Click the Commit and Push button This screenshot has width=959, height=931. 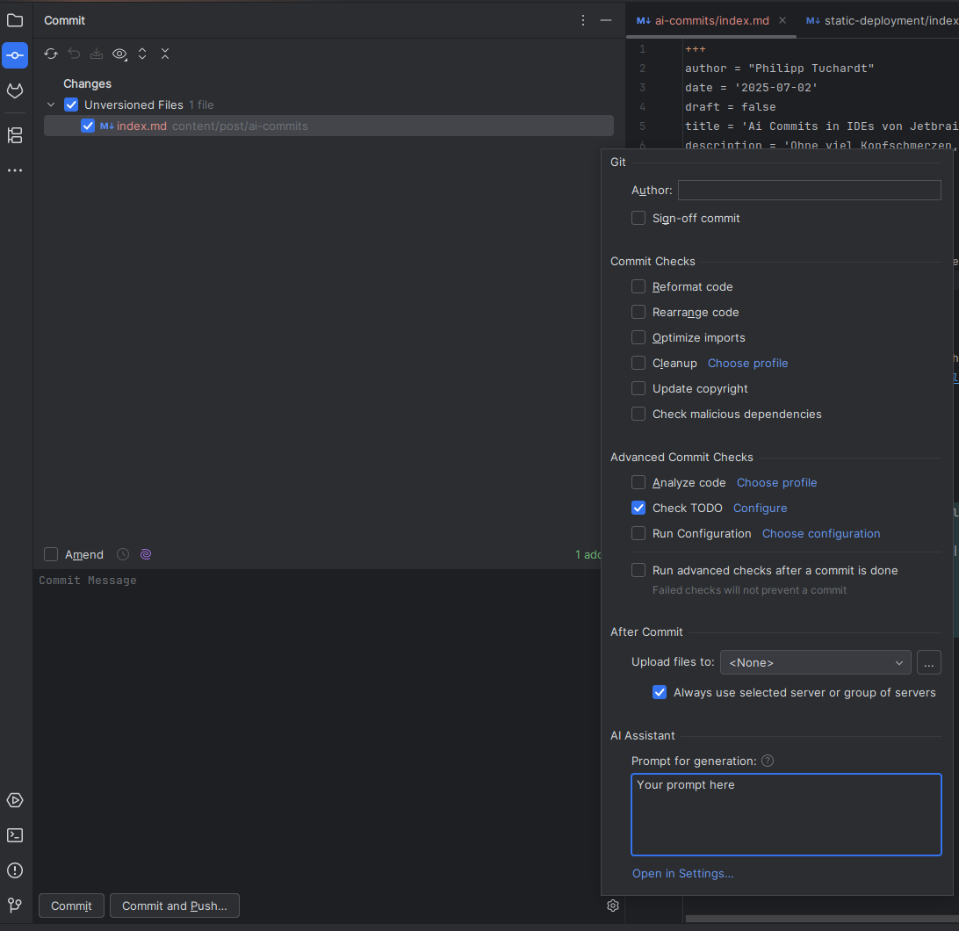(174, 906)
